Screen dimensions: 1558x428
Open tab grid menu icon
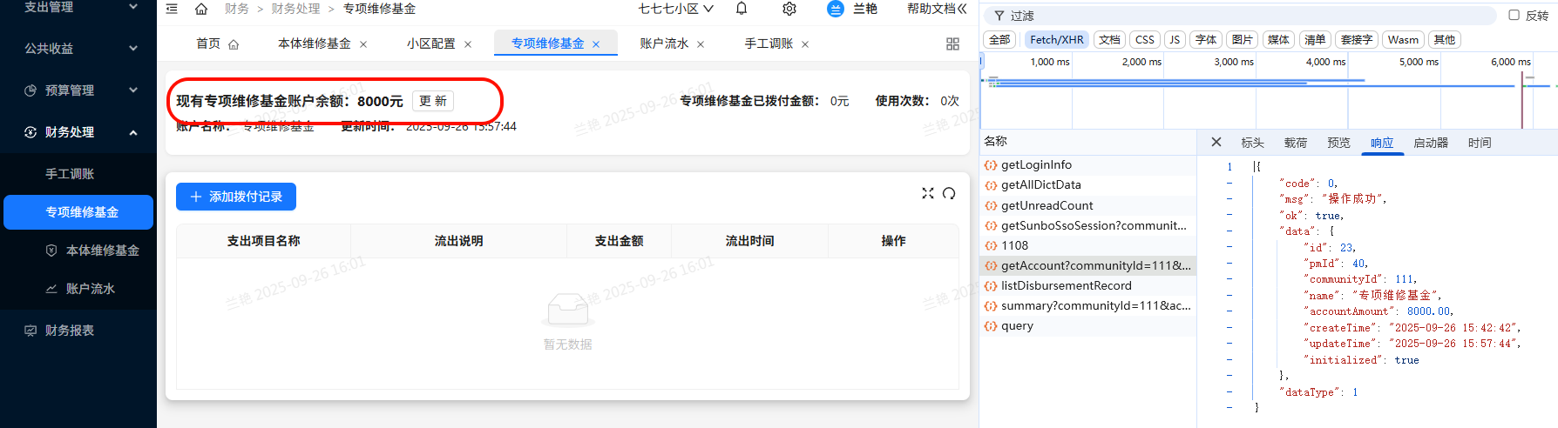tap(952, 43)
